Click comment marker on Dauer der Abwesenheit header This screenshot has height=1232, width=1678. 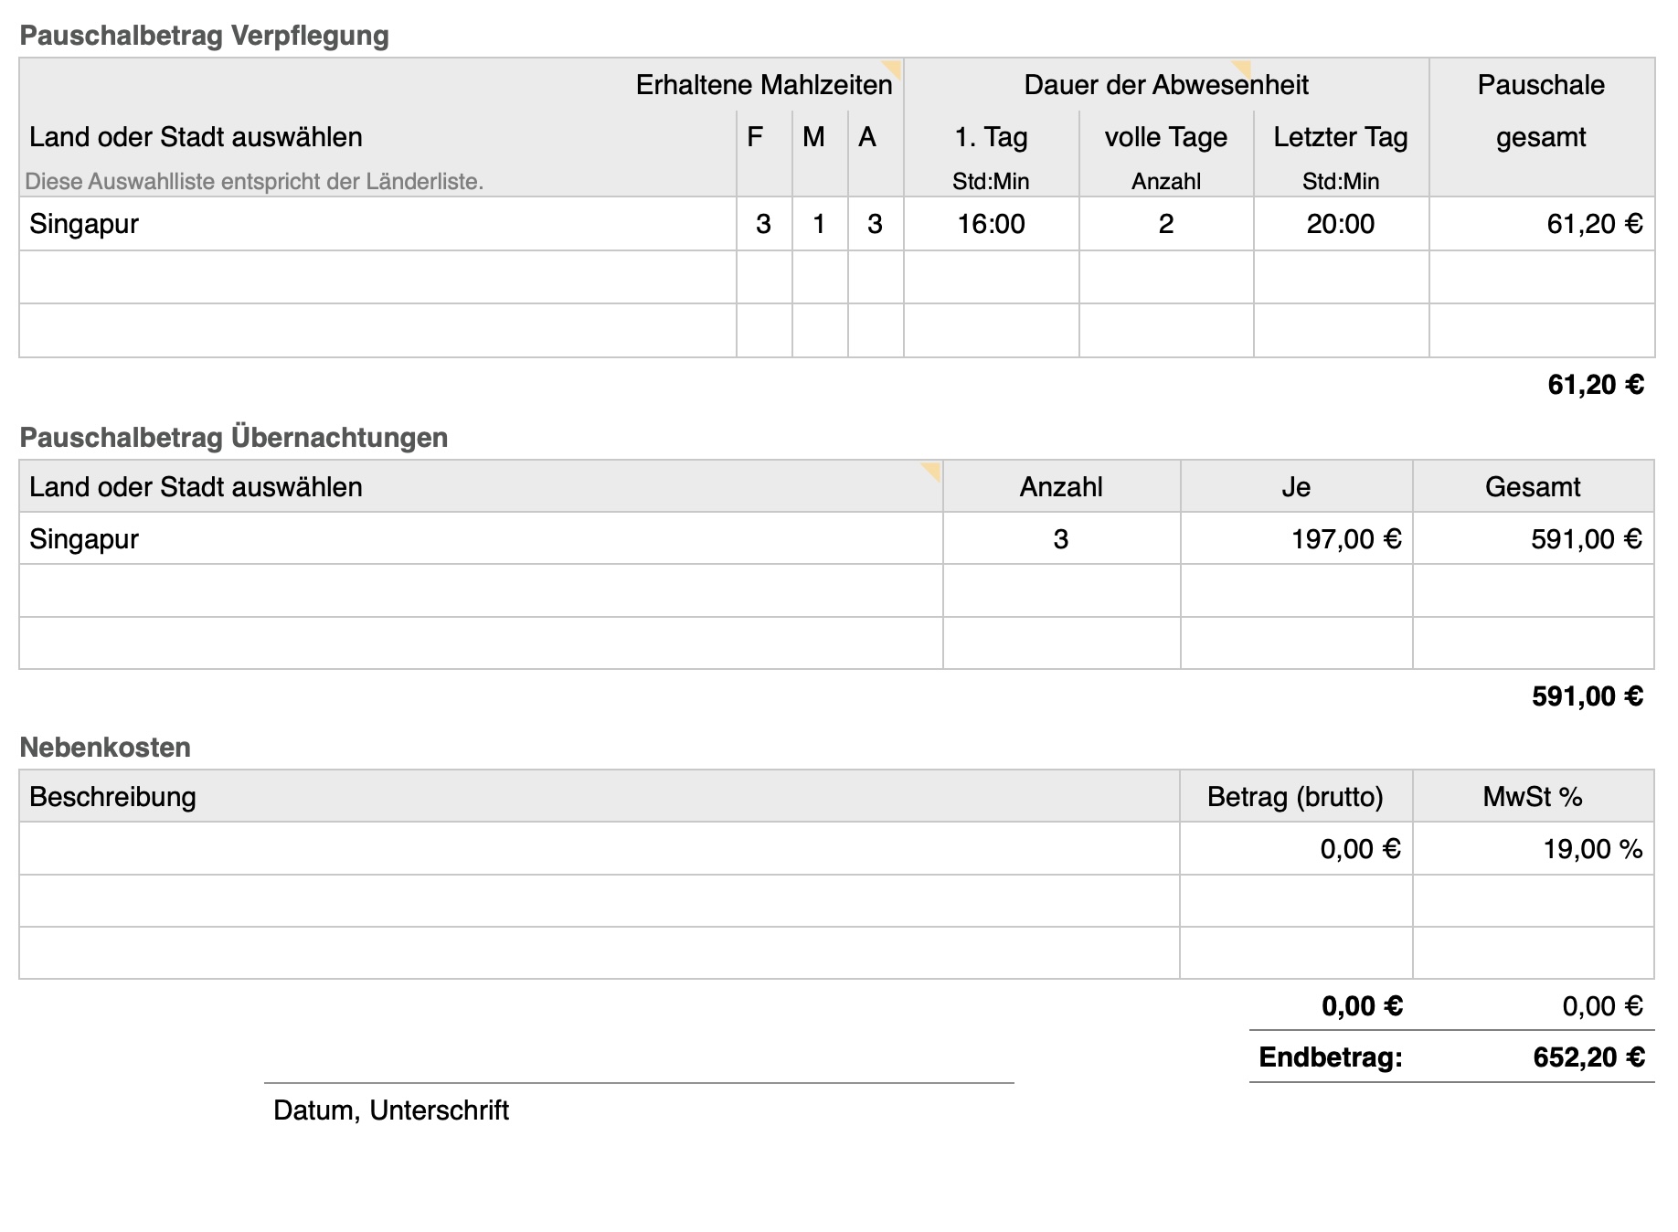pos(1242,69)
